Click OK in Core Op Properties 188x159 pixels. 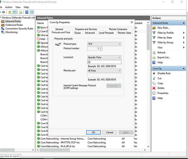click(93, 132)
